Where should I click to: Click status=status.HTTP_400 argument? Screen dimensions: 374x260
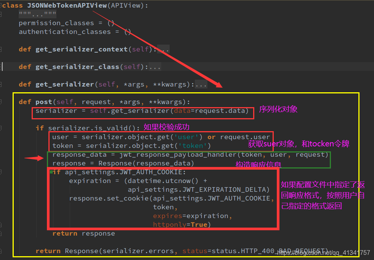coord(228,251)
